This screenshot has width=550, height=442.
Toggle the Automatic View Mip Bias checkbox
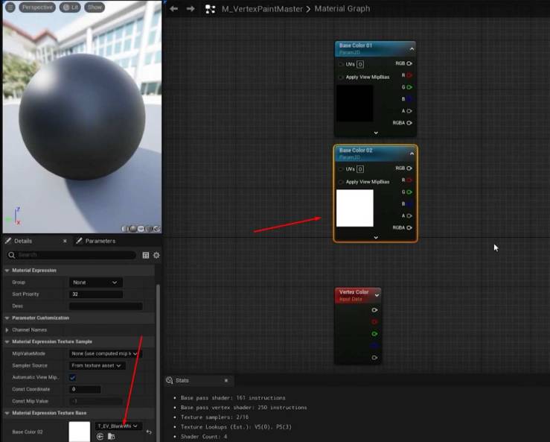(x=73, y=378)
